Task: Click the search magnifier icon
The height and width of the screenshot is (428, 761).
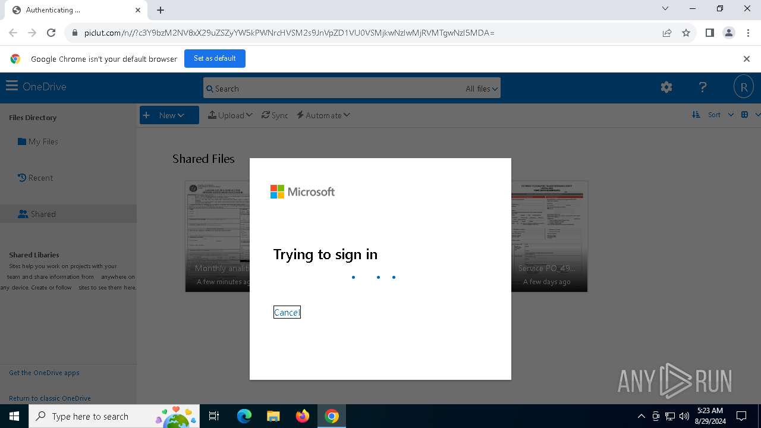Action: coord(209,89)
